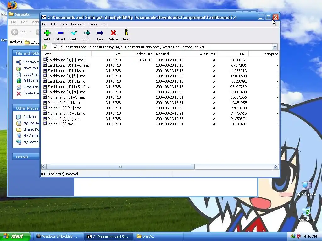322x241 pixels.
Task: Open 7-Zip View menu
Action: [64, 24]
